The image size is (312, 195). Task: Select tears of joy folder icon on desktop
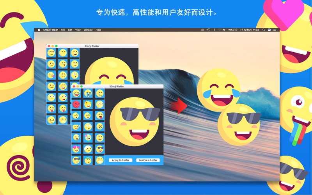218,90
